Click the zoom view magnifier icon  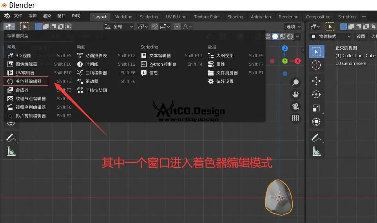coord(295,82)
